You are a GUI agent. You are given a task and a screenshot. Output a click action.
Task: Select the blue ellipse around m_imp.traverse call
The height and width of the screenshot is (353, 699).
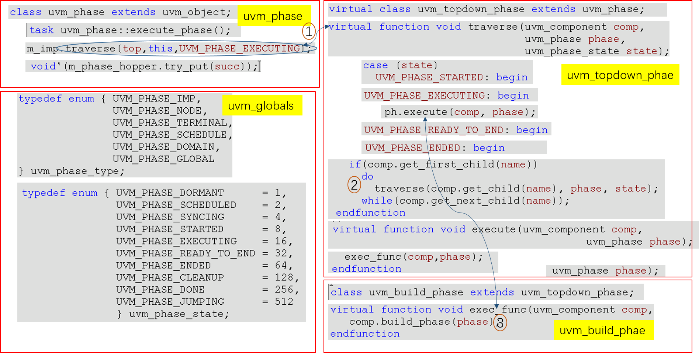(184, 48)
